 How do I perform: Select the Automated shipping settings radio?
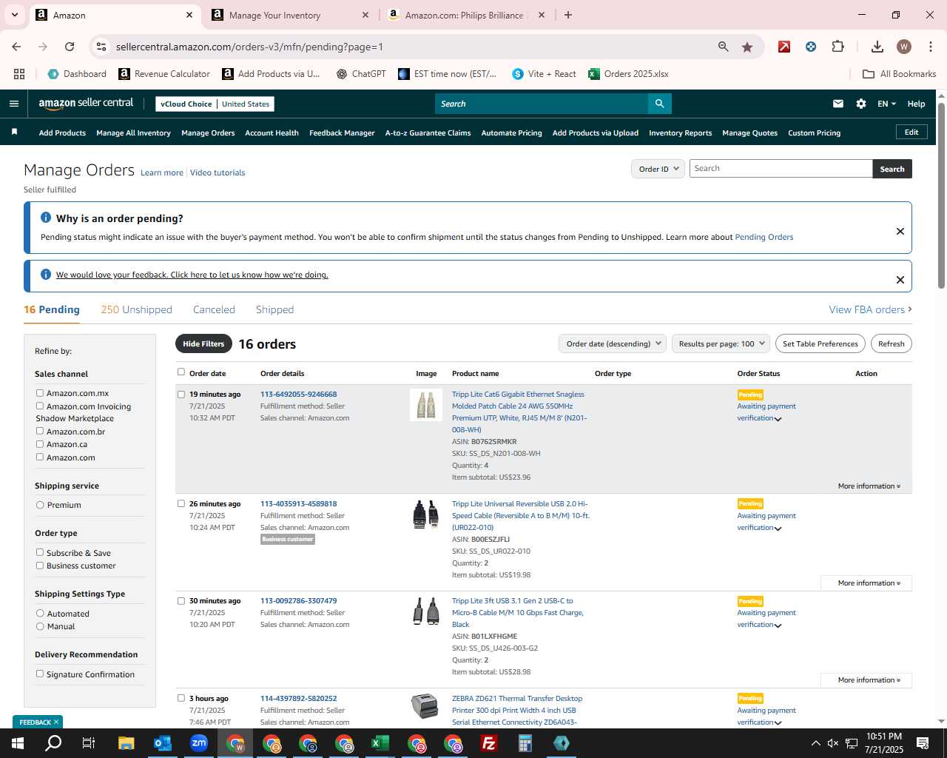[40, 613]
